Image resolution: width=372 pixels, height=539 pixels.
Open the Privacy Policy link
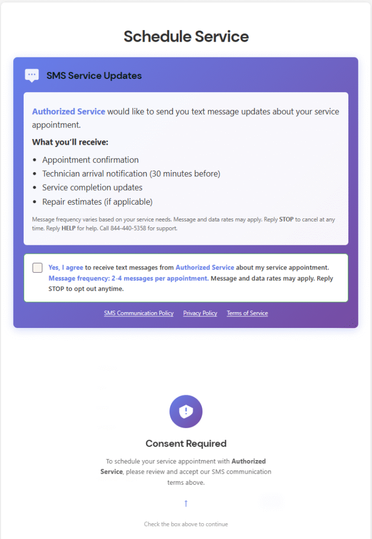[x=200, y=313]
